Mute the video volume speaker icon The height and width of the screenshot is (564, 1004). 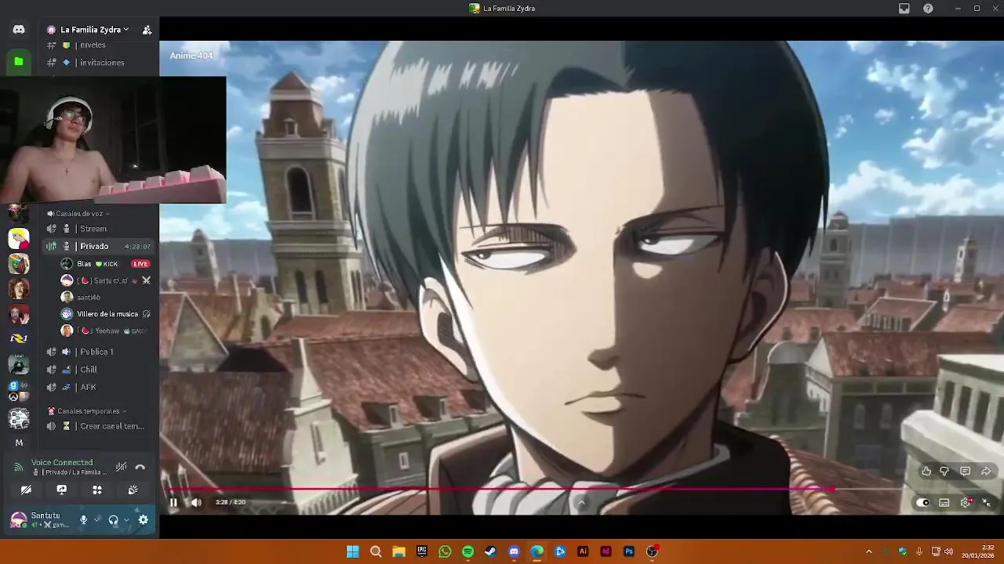196,502
